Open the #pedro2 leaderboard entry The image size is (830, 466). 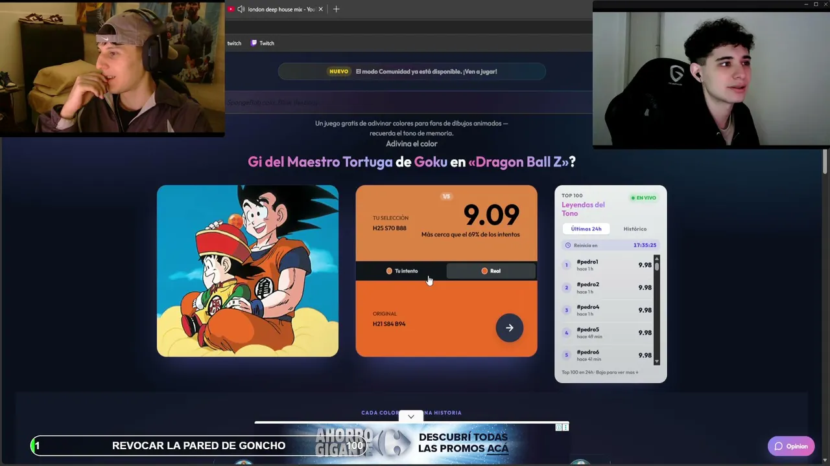tap(607, 287)
